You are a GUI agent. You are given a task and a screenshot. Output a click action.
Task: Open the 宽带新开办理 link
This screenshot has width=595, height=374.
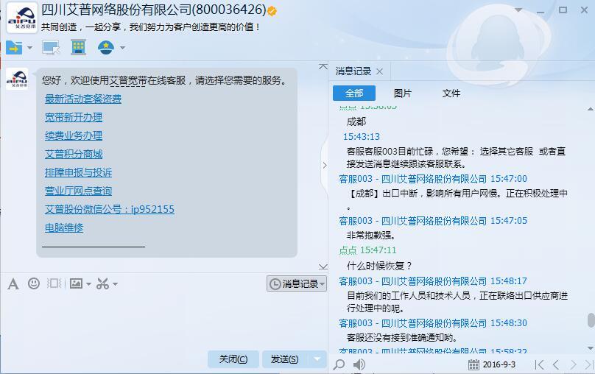tap(74, 117)
